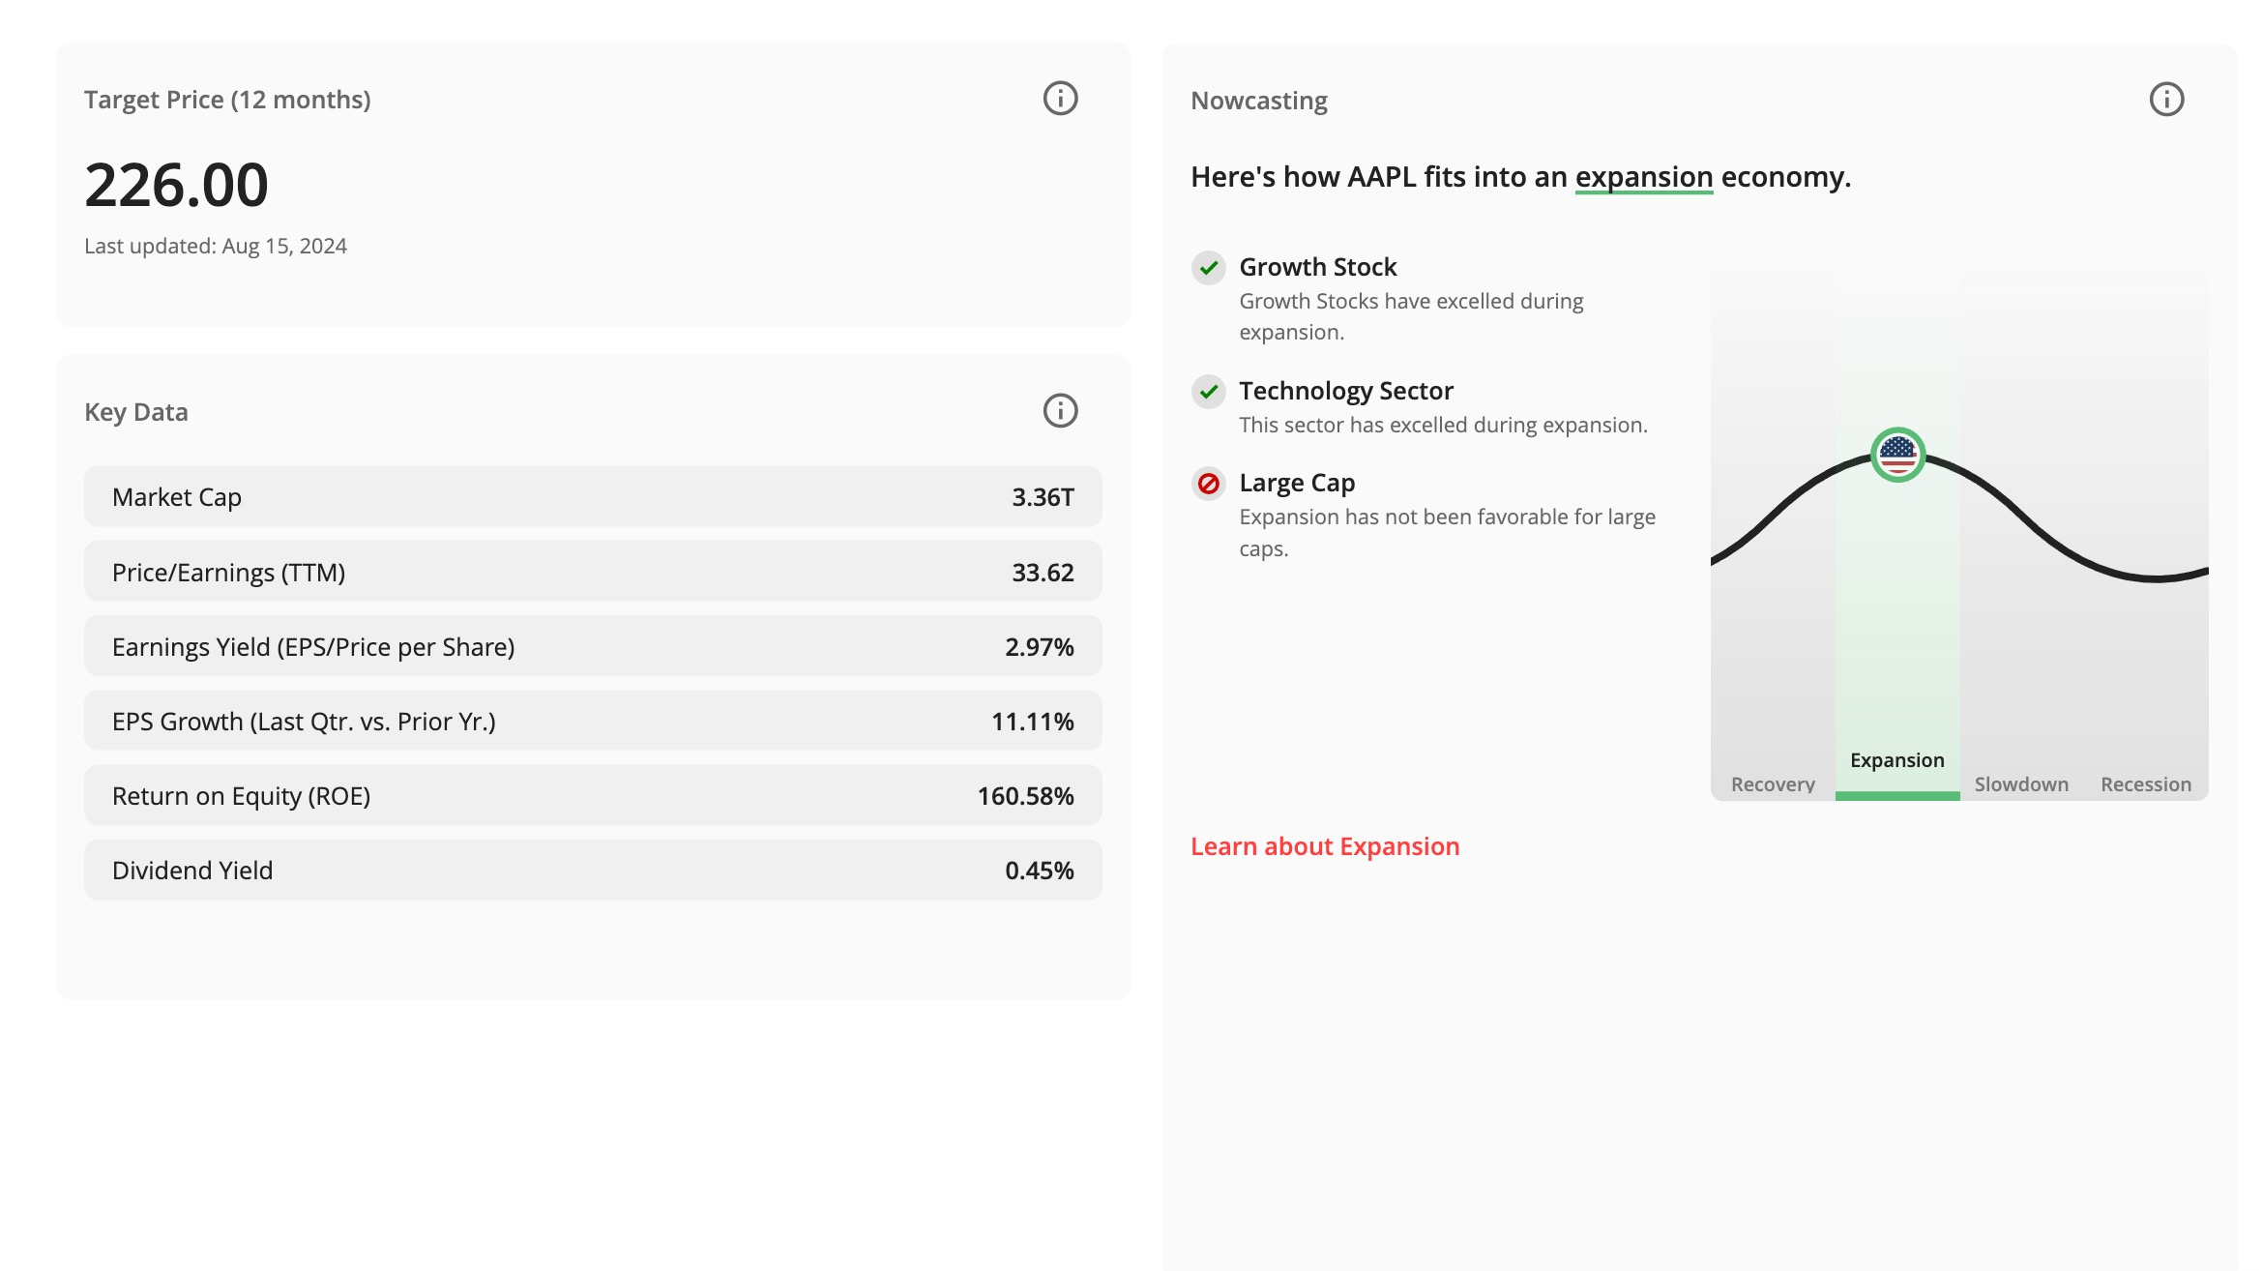Click the Market Cap row

(x=593, y=497)
